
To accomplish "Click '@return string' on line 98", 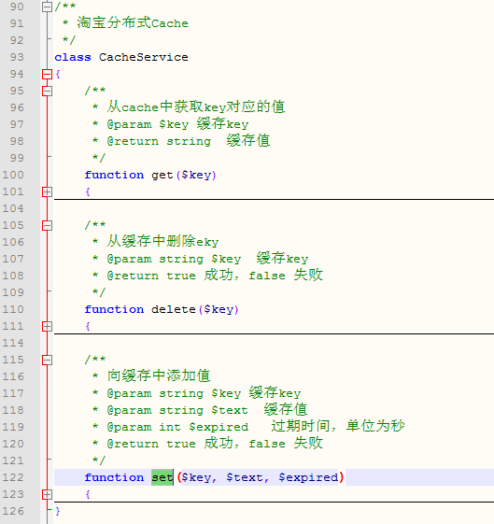I will [159, 141].
